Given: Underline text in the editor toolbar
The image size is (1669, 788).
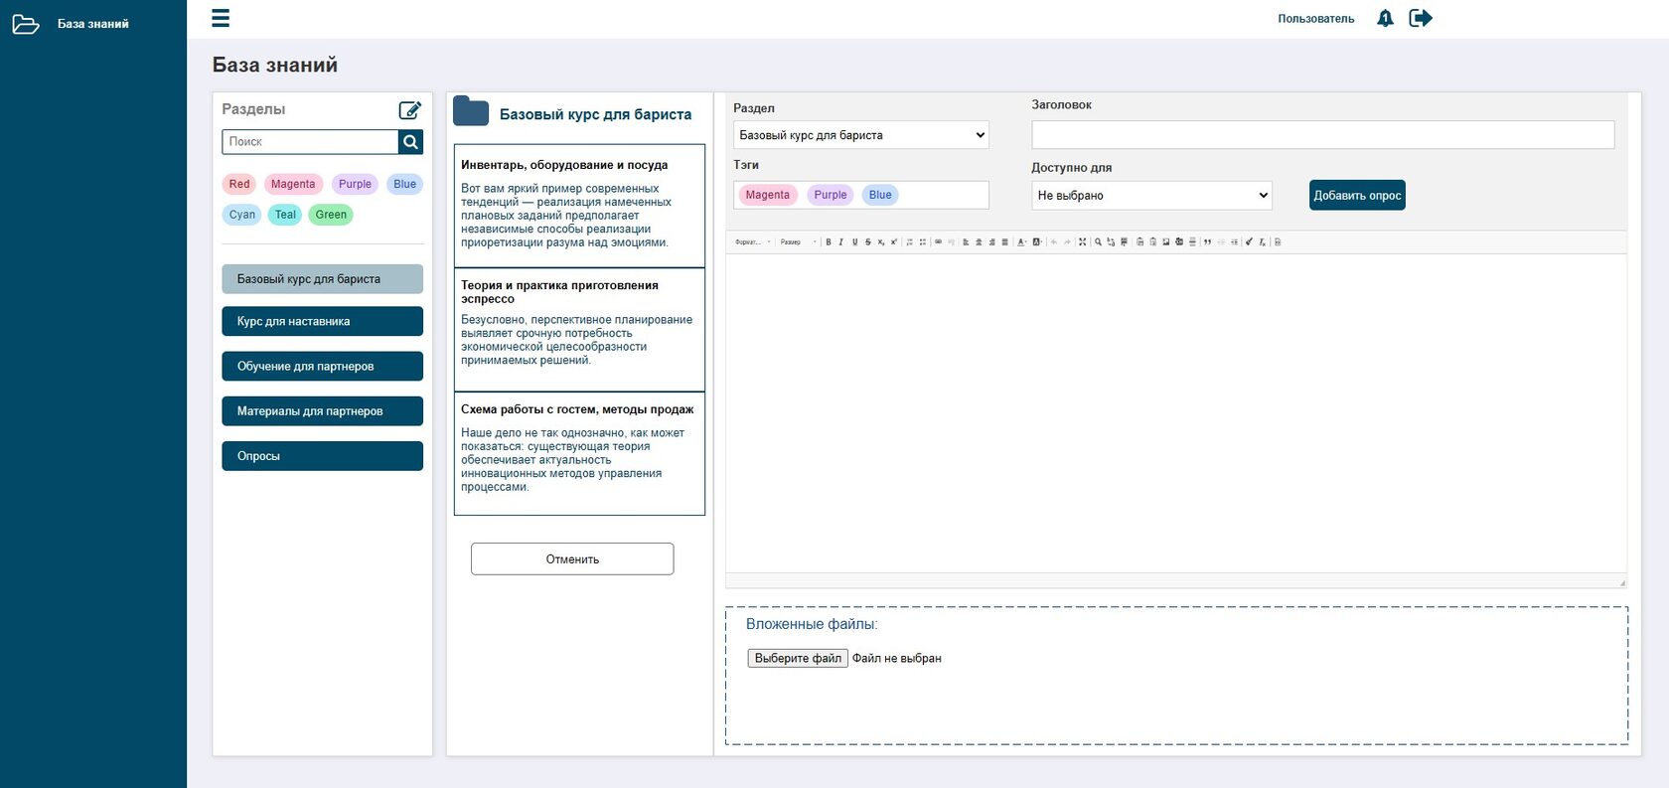Looking at the screenshot, I should click(x=854, y=241).
